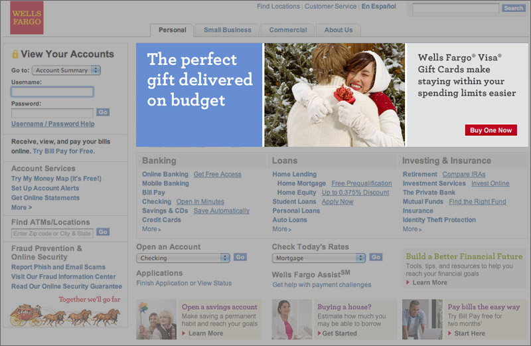
Task: Click Go button next to Password
Action: tap(103, 112)
